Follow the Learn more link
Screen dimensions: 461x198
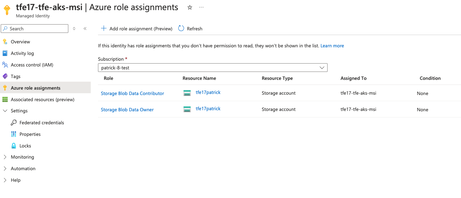pyautogui.click(x=332, y=46)
